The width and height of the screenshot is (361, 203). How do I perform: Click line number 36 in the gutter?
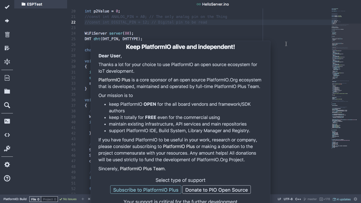(73, 100)
